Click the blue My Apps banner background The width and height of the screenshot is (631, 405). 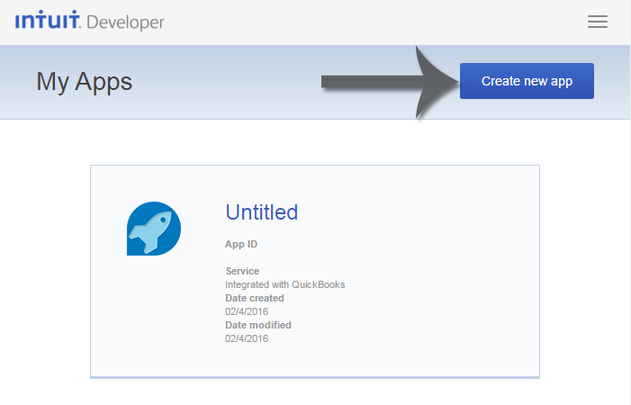point(225,99)
